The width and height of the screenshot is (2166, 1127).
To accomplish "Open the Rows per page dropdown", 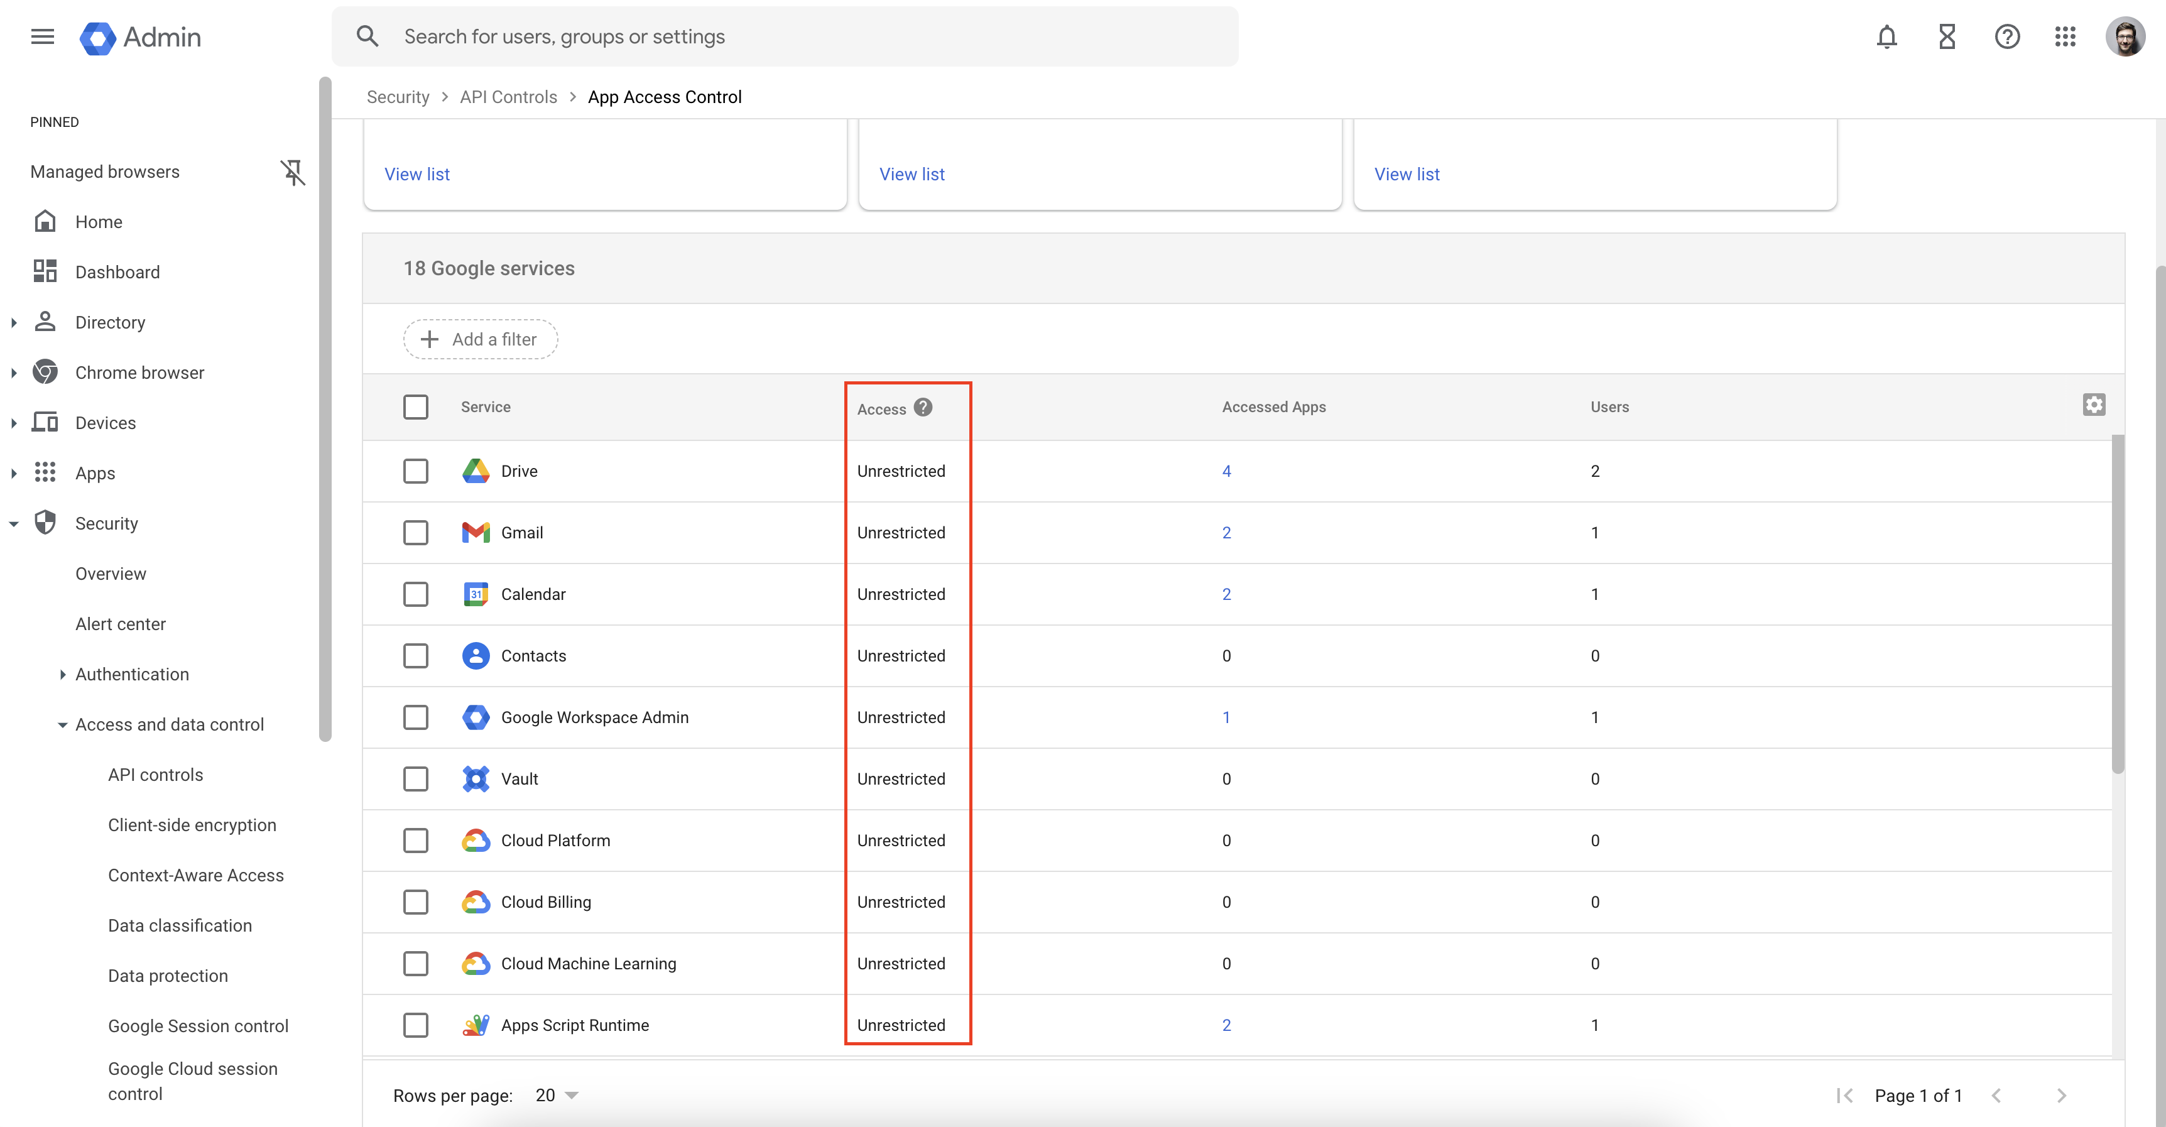I will pyautogui.click(x=557, y=1095).
